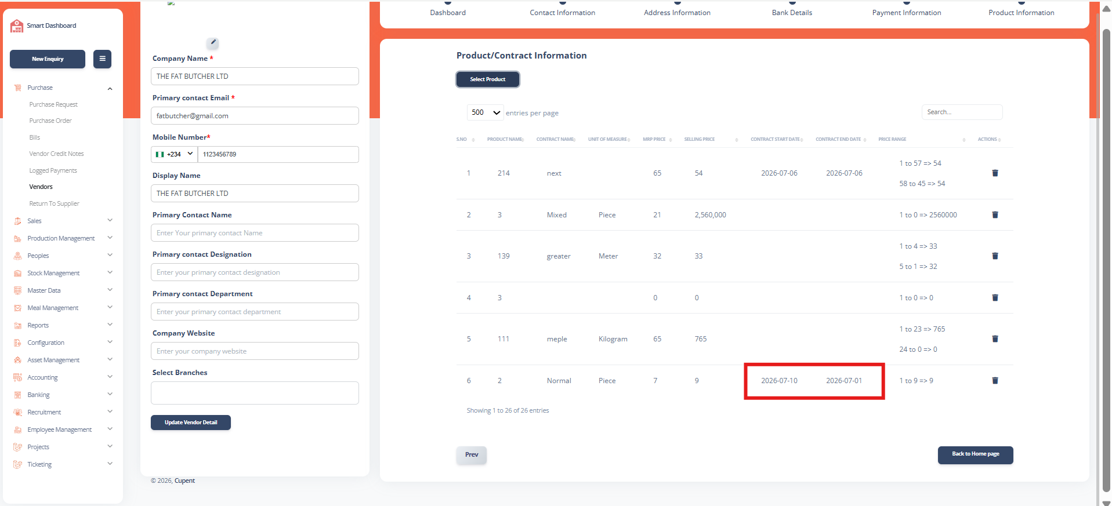Click the Recruitment icon in sidebar
This screenshot has width=1112, height=506.
pyautogui.click(x=17, y=412)
